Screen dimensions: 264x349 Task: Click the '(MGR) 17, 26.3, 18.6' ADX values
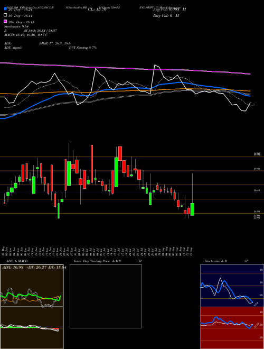click(55, 43)
